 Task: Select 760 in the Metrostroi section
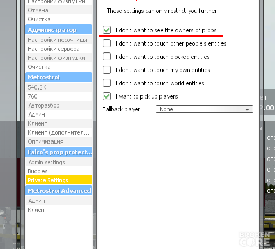[59, 96]
